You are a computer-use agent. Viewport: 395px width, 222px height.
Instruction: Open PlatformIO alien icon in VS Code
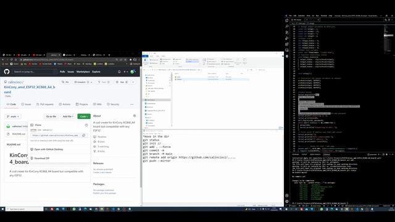coord(287,56)
